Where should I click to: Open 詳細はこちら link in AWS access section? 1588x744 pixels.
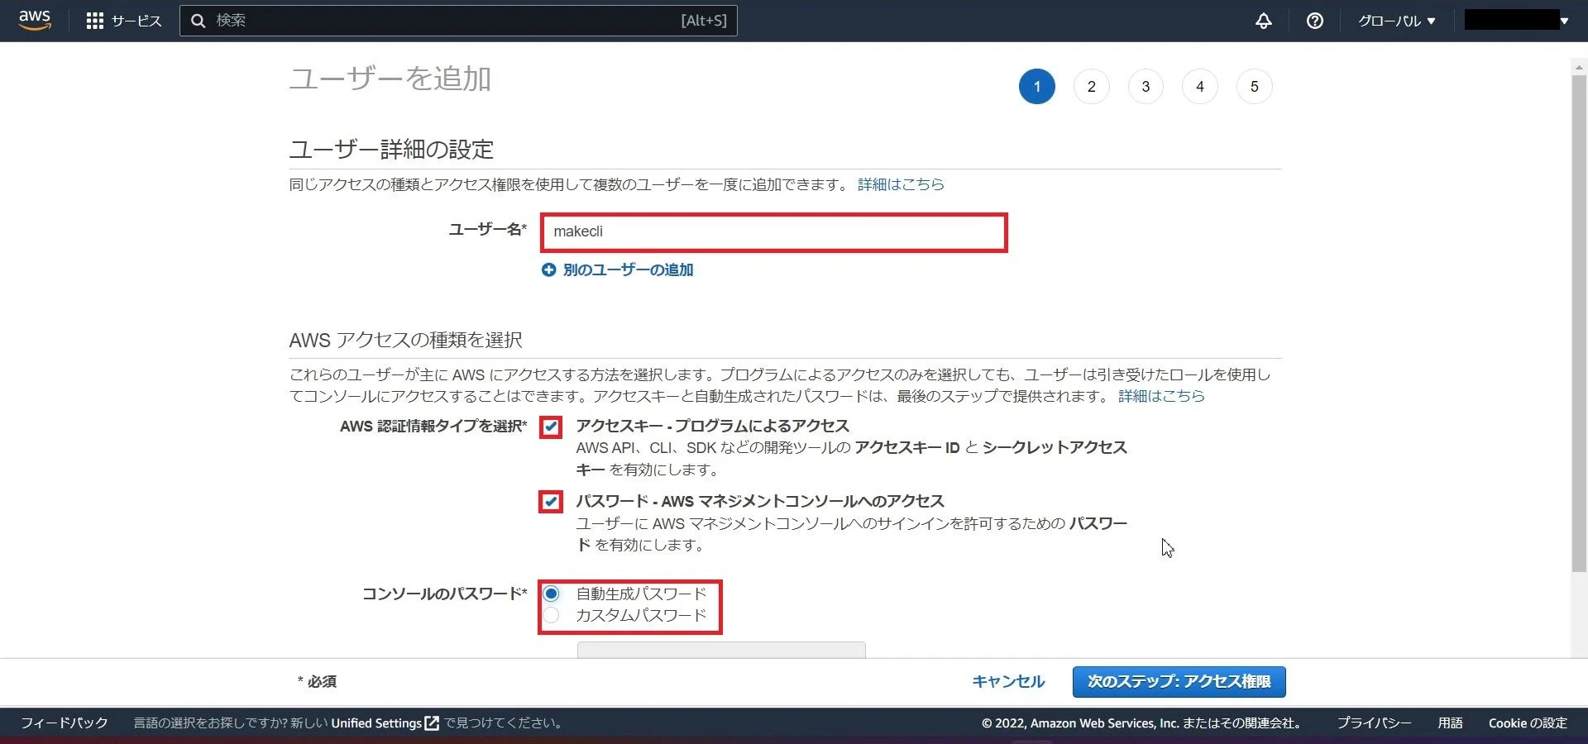(1161, 396)
